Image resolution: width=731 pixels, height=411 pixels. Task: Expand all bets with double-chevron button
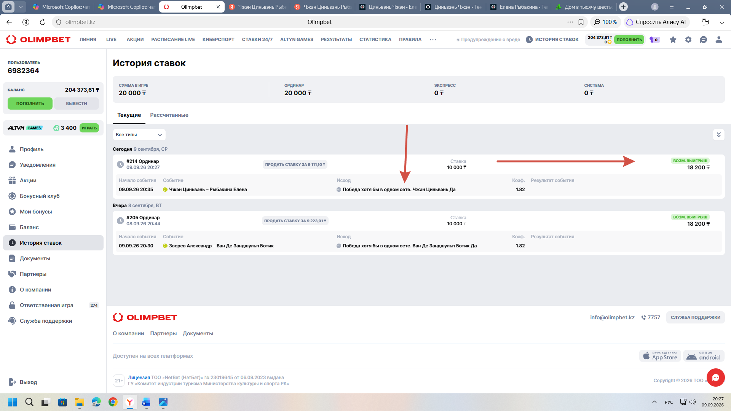click(x=719, y=135)
